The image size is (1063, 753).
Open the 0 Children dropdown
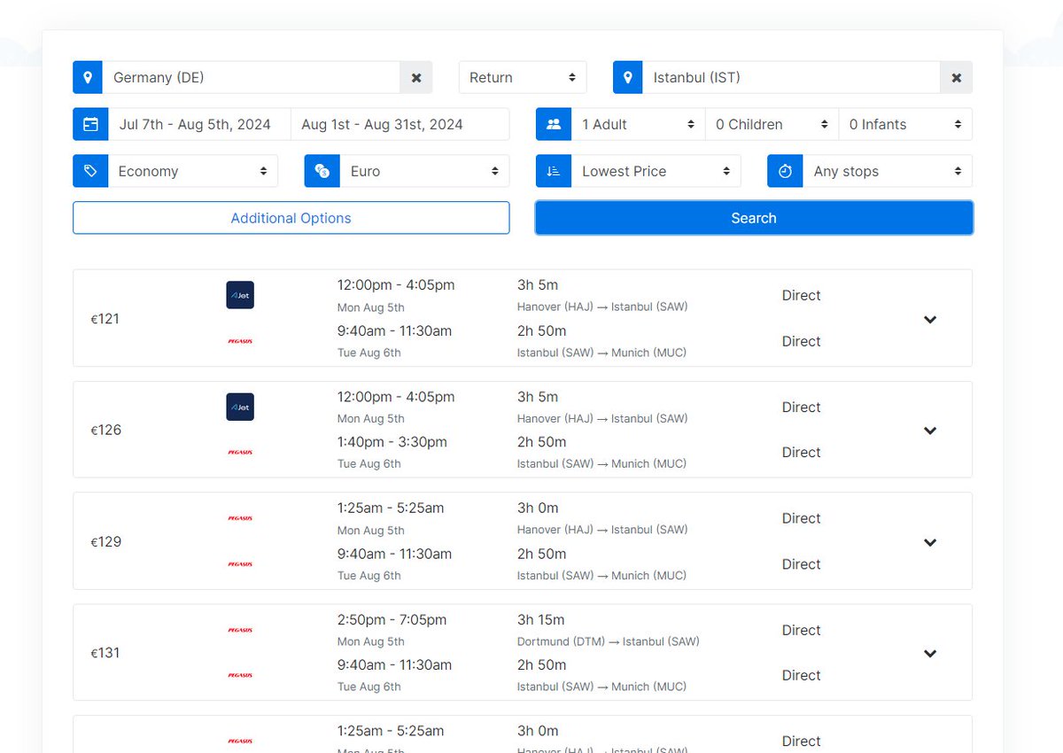[772, 125]
